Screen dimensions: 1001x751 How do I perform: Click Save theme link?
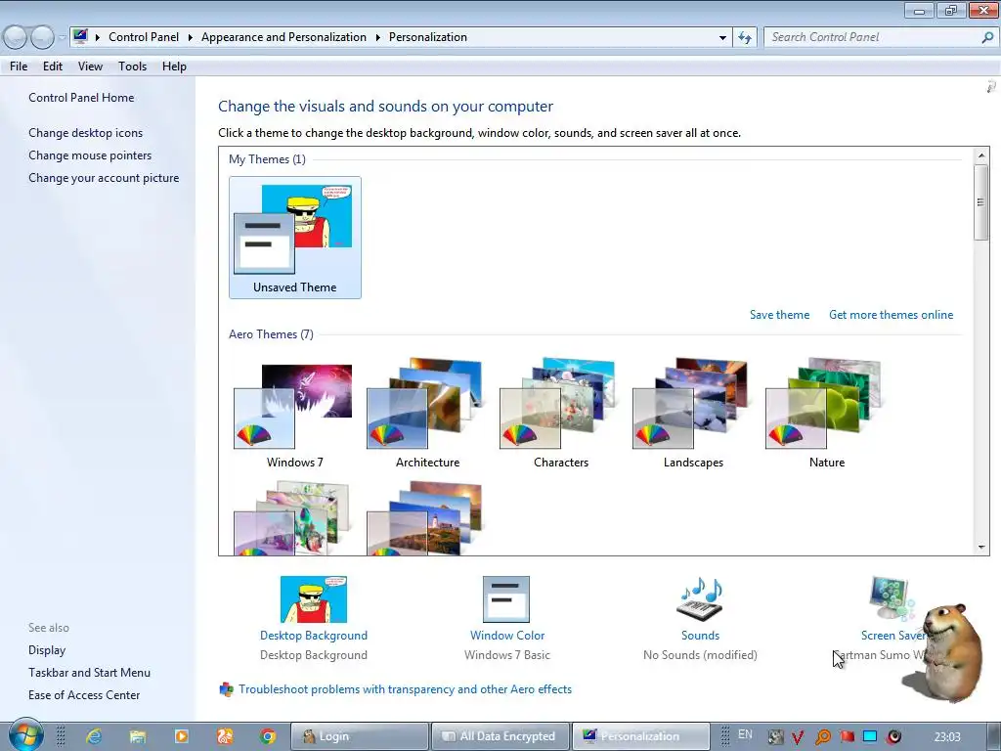779,315
